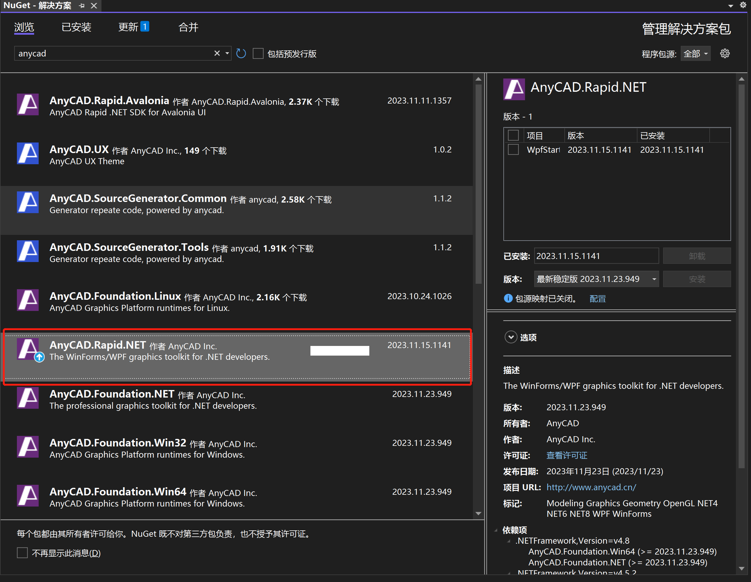Viewport: 751px width, 582px height.
Task: Select the AnyCAD.SourceGenerator.Common package title
Action: tap(138, 198)
